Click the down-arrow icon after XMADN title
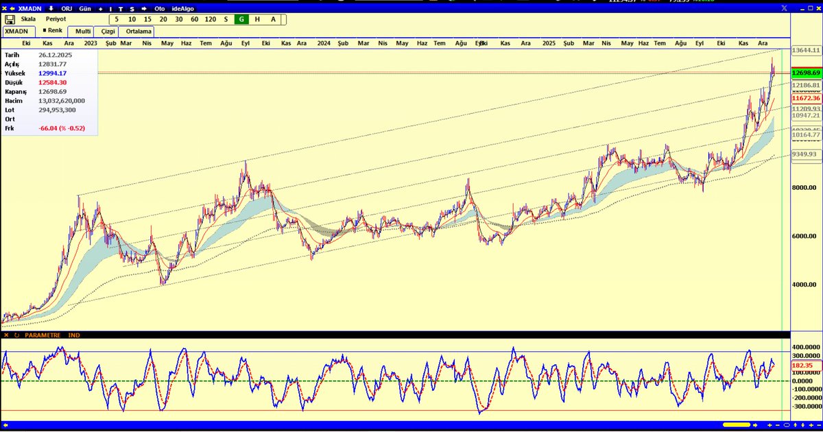This screenshot has width=823, height=432. pyautogui.click(x=51, y=9)
